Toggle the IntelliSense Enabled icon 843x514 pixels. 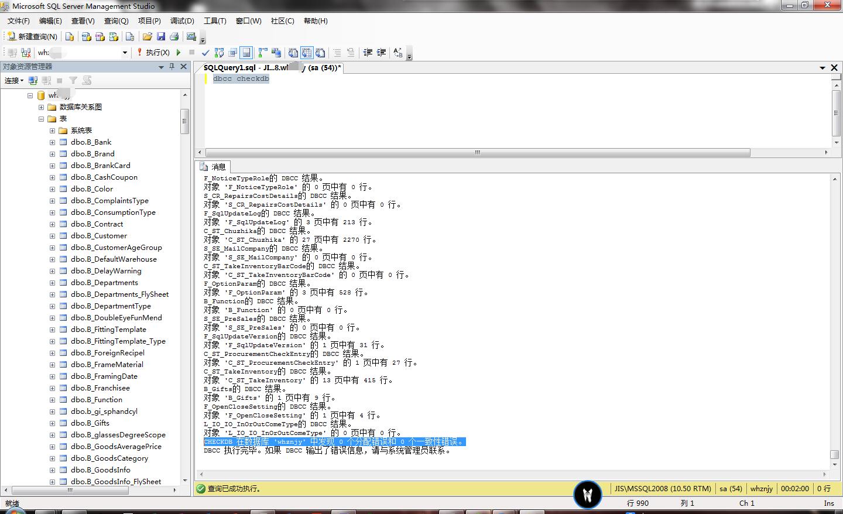246,53
